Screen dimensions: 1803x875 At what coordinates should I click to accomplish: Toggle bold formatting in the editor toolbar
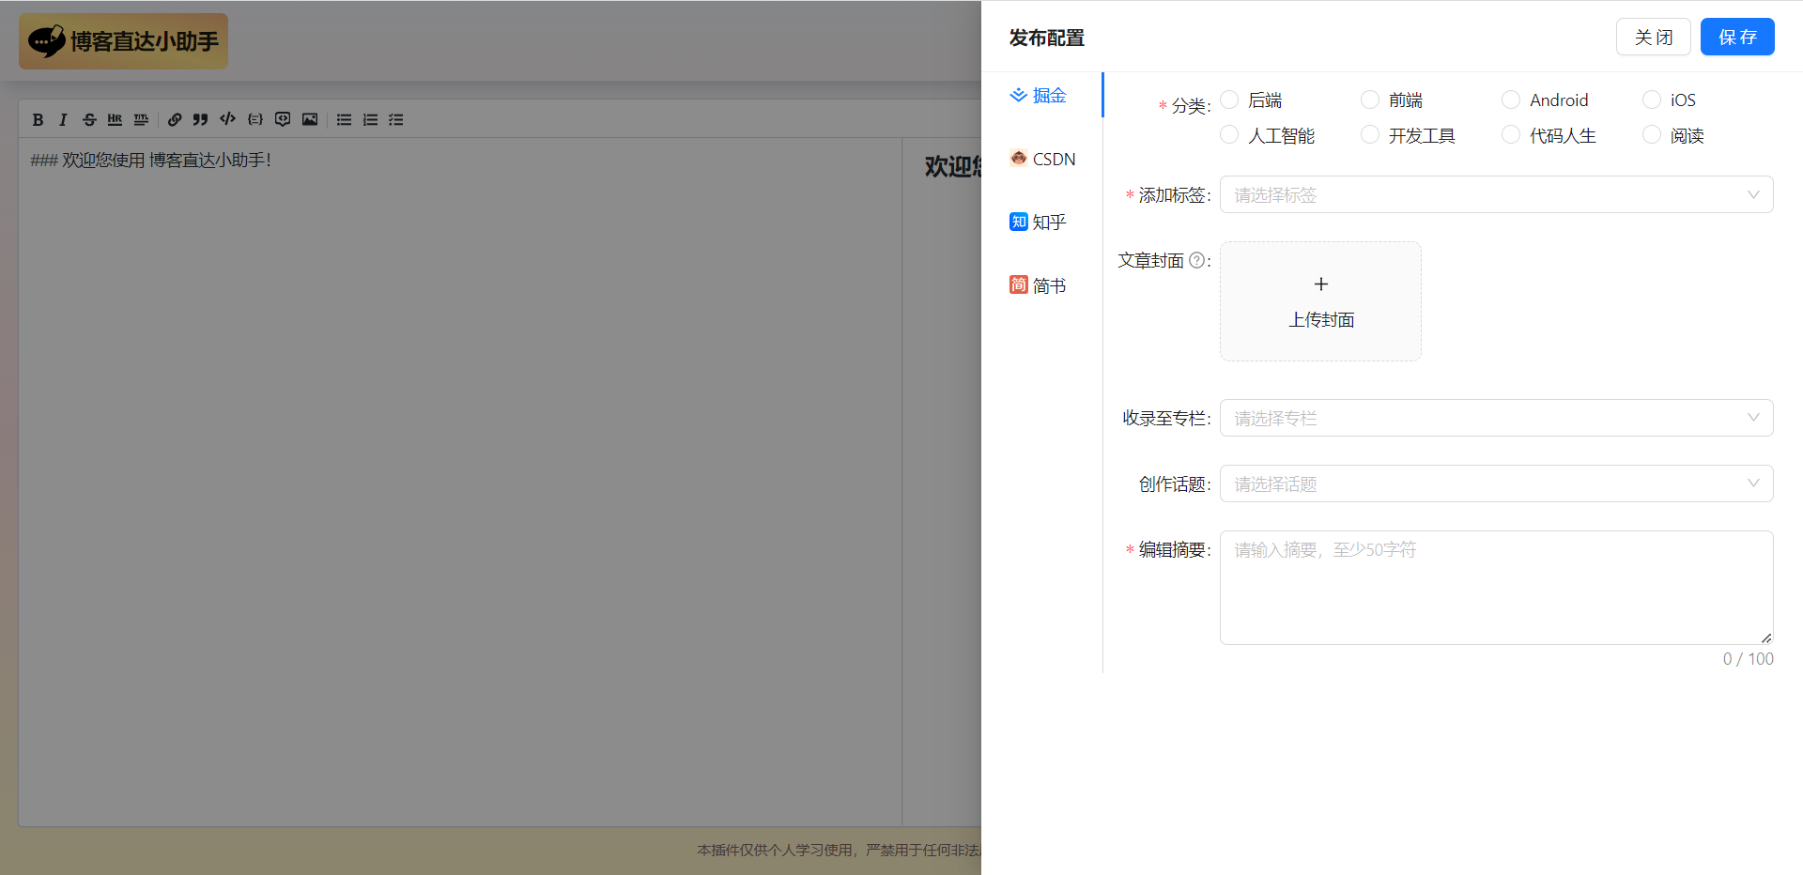[x=38, y=119]
